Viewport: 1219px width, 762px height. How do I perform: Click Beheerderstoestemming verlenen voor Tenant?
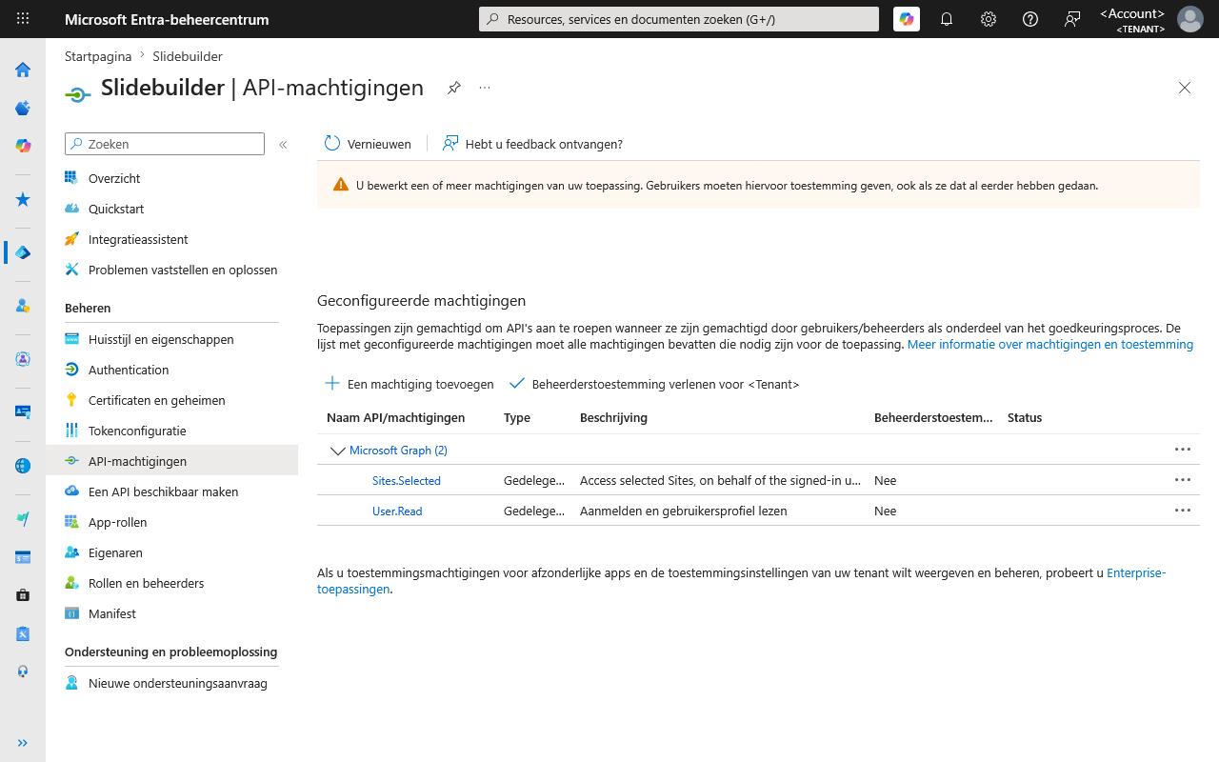tap(654, 384)
